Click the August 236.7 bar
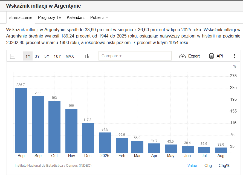 (21, 120)
